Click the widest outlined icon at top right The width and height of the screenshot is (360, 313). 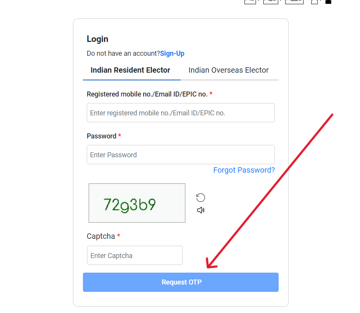pos(294,2)
